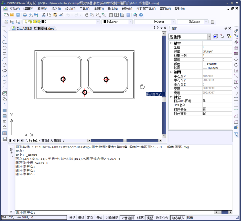Click the command line input field
241x221 pixels.
(x=114, y=212)
